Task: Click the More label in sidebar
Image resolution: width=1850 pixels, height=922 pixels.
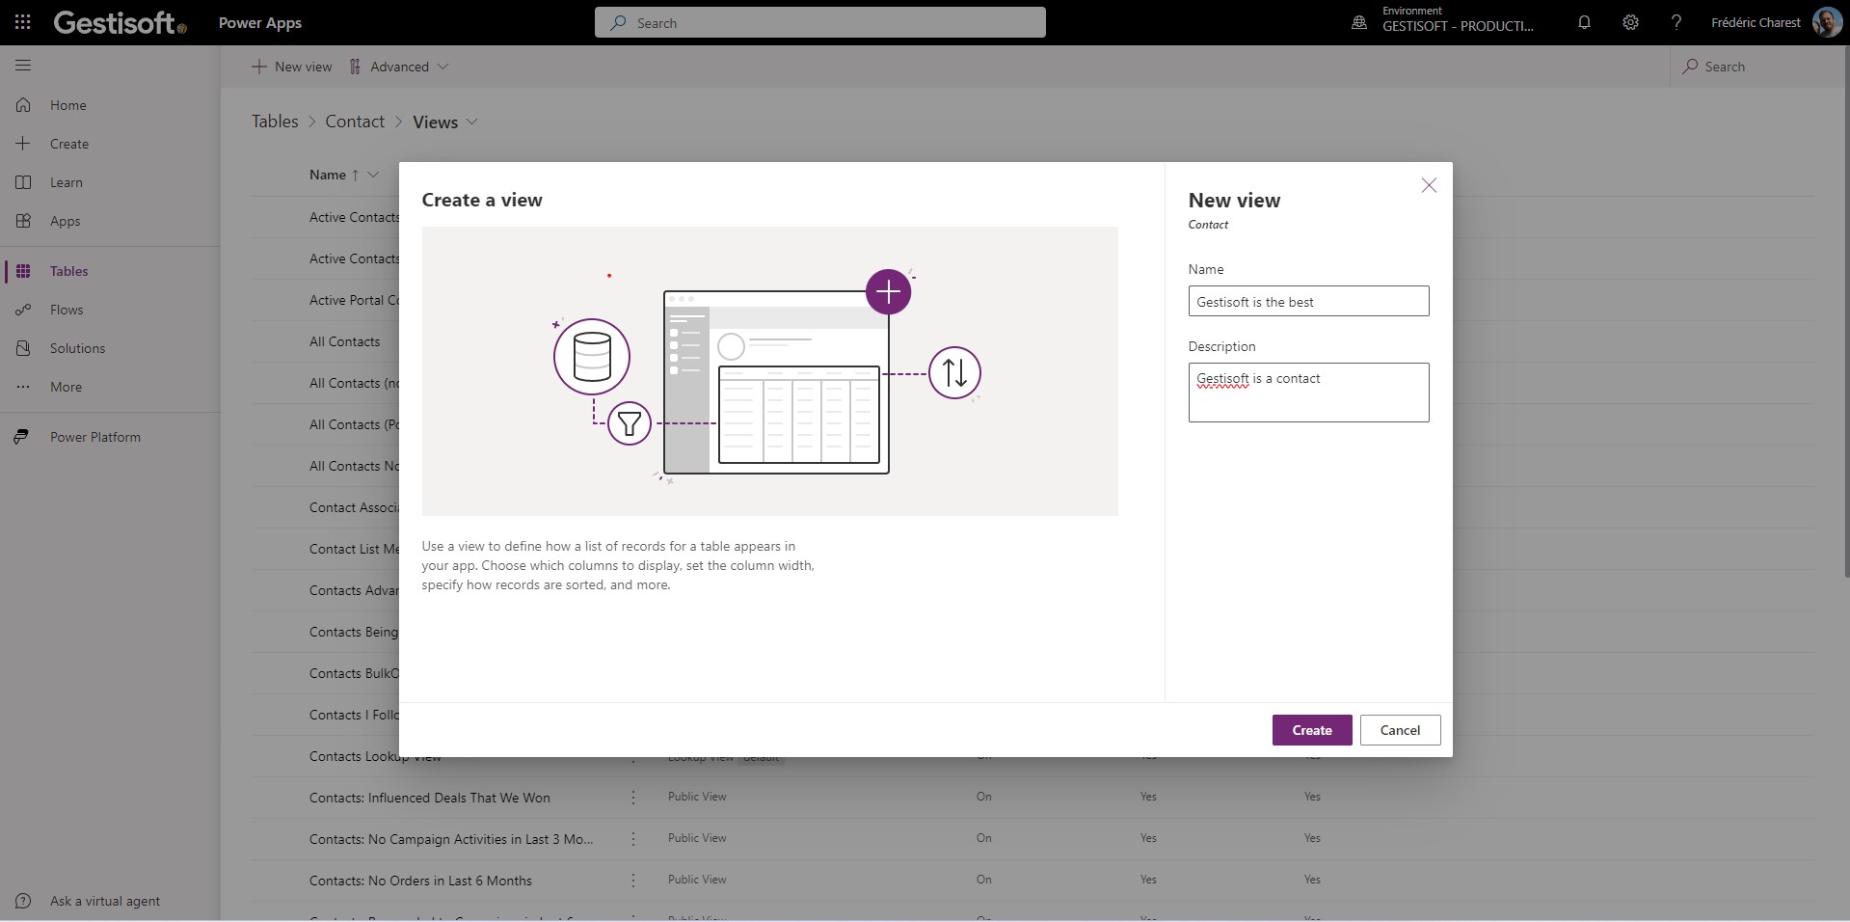Action: pos(66,387)
